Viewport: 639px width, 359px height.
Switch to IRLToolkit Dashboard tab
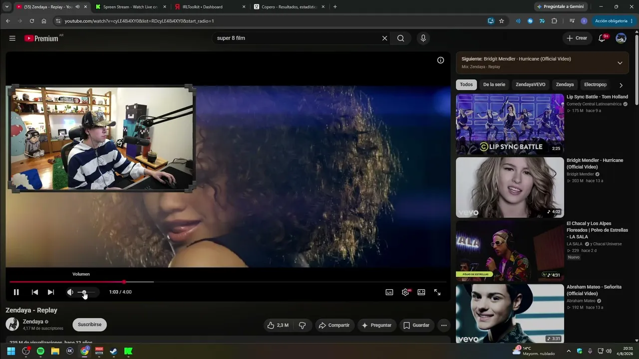pyautogui.click(x=210, y=7)
